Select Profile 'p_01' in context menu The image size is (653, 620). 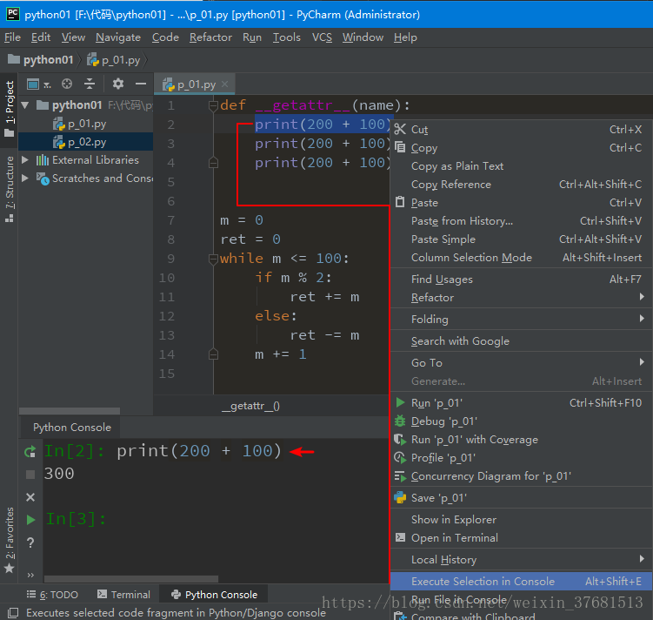coord(521,458)
